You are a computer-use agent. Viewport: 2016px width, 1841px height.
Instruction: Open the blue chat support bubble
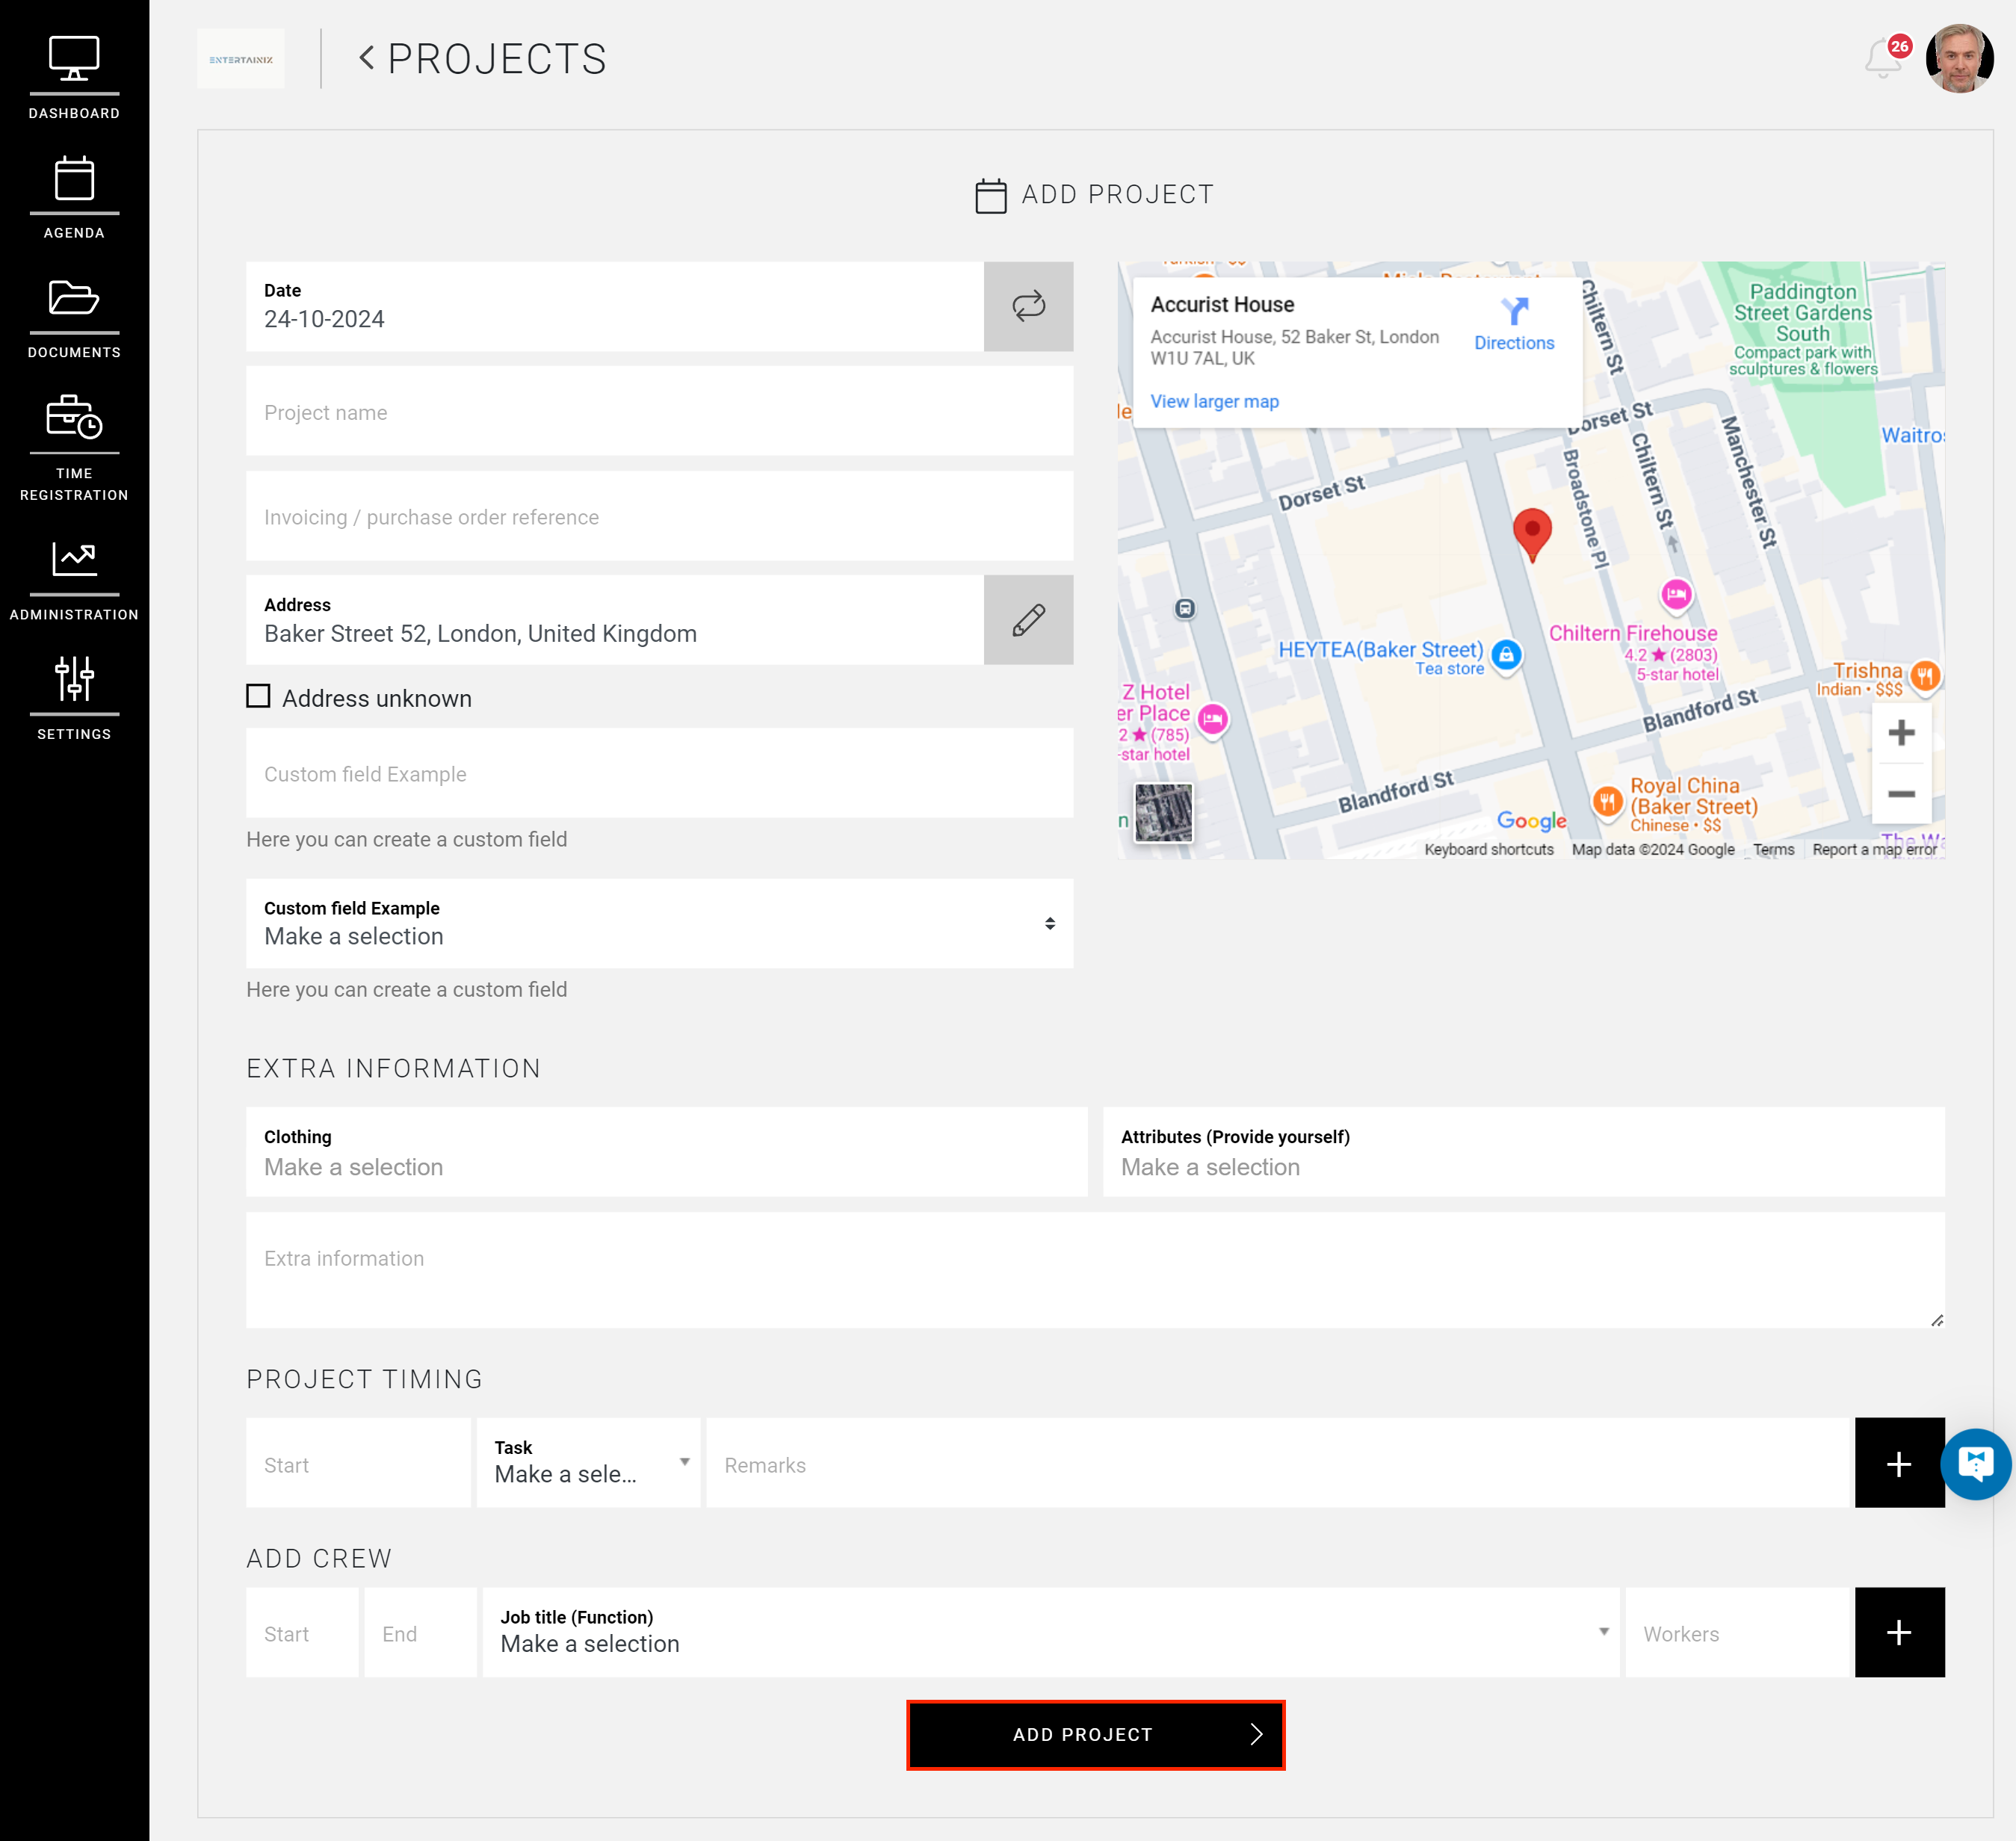point(1975,1464)
